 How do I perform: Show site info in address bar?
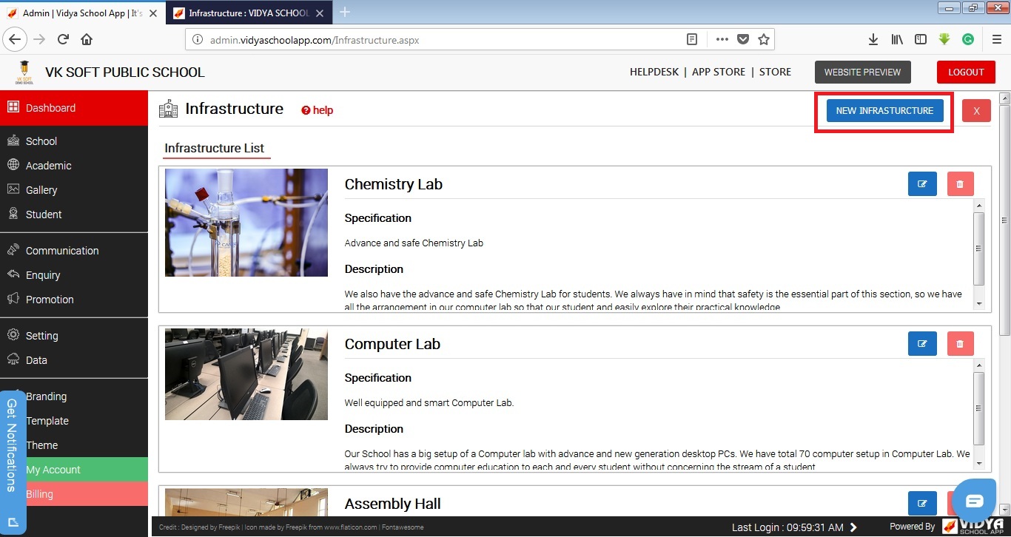pos(198,40)
